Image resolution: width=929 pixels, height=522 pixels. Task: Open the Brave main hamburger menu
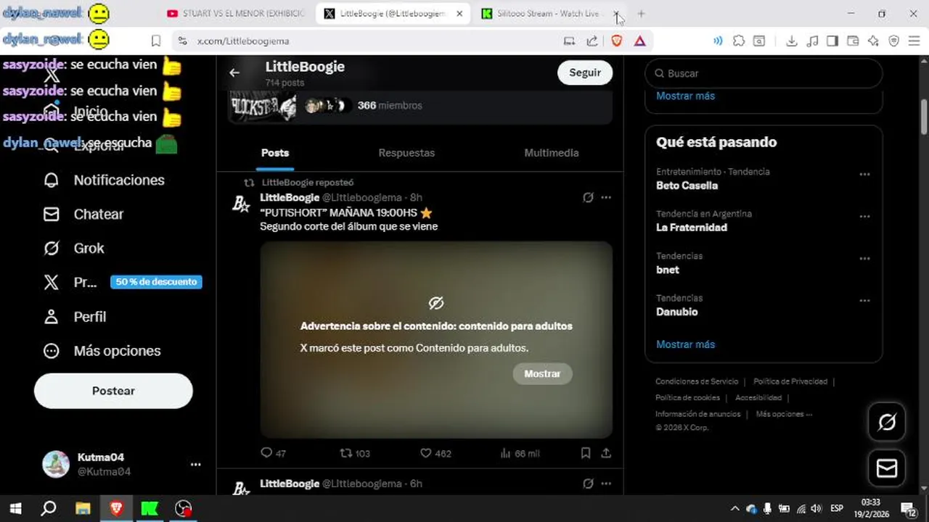tap(914, 41)
